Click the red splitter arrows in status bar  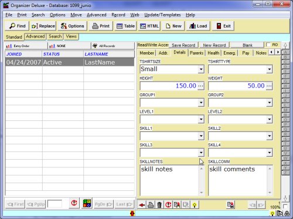(132, 214)
